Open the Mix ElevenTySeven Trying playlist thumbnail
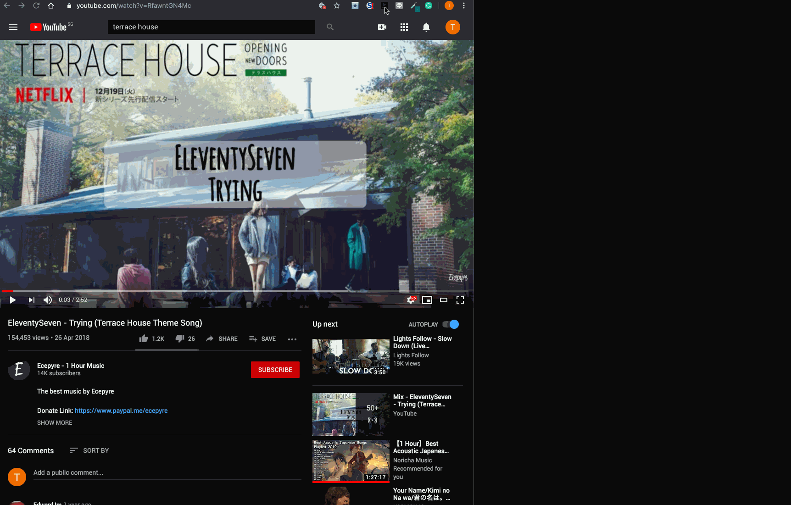 click(x=351, y=415)
